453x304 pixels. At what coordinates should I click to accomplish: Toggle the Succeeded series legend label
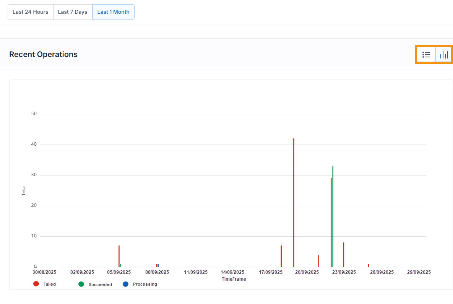point(100,284)
